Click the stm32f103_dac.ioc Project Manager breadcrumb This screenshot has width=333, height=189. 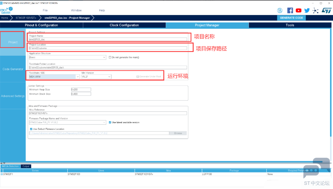pos(67,18)
